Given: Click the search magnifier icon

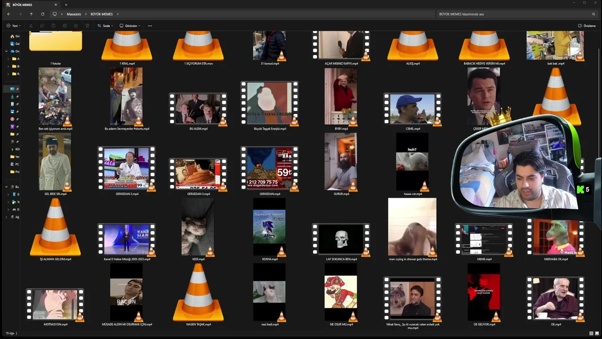Looking at the screenshot, I should [594, 14].
